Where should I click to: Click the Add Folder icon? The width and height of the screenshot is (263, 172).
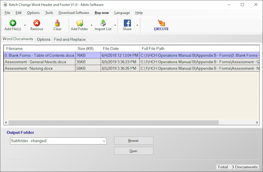80,23
